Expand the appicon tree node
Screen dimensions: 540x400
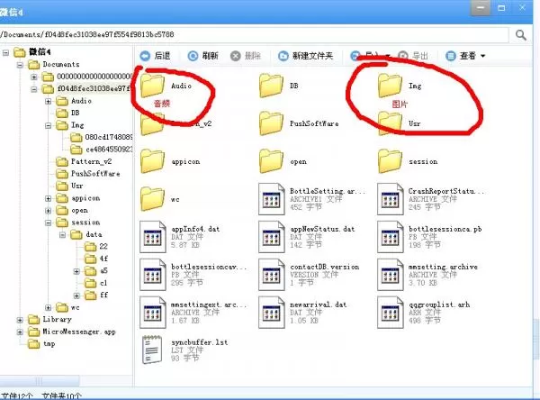coord(49,198)
